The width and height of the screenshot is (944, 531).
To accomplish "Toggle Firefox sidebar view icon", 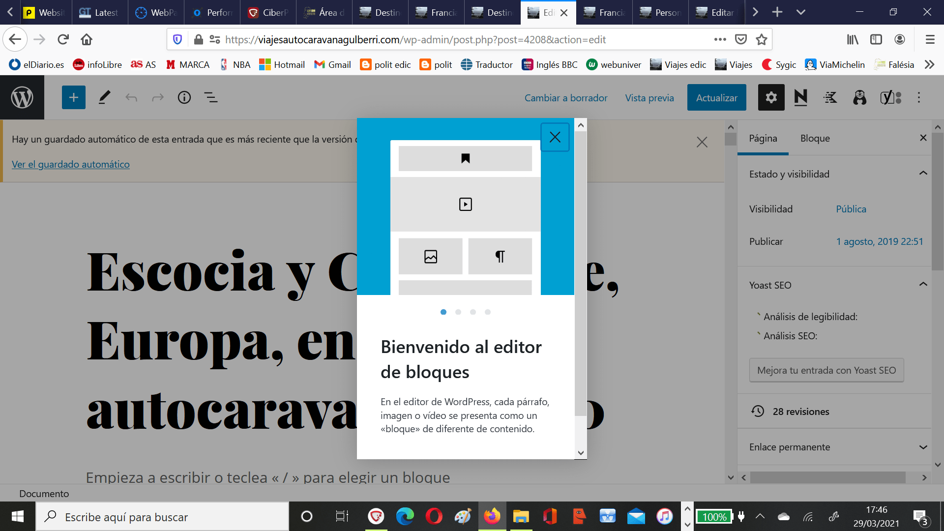I will [876, 39].
